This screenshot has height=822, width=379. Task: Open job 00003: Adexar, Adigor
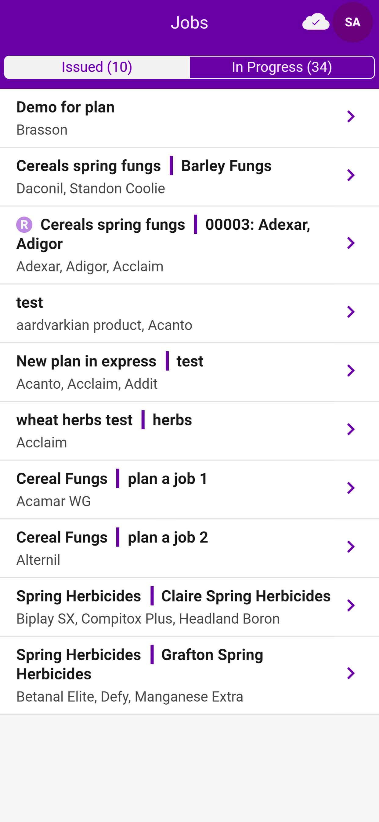[x=189, y=245]
